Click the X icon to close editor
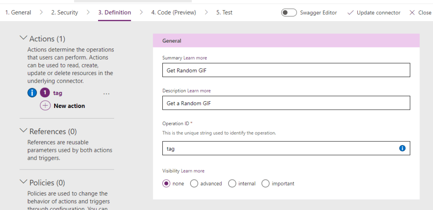The width and height of the screenshot is (433, 210). pos(412,13)
